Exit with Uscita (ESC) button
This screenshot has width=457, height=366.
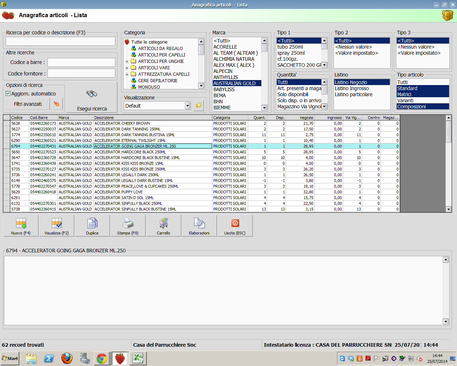235,226
